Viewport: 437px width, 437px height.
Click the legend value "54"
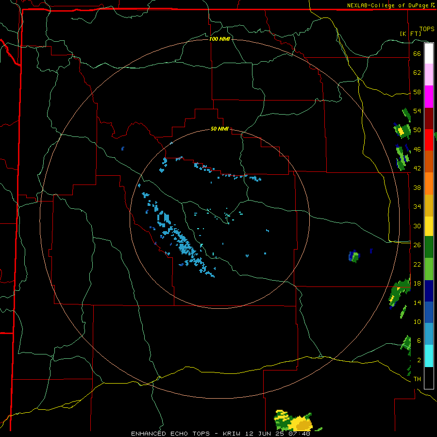point(417,111)
